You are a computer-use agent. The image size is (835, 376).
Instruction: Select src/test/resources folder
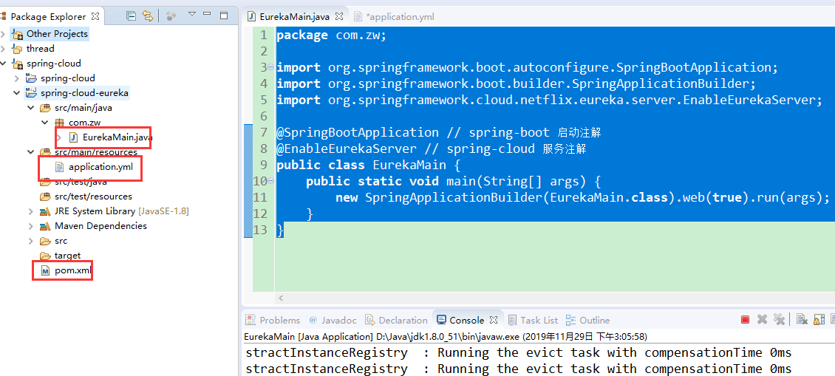[93, 196]
